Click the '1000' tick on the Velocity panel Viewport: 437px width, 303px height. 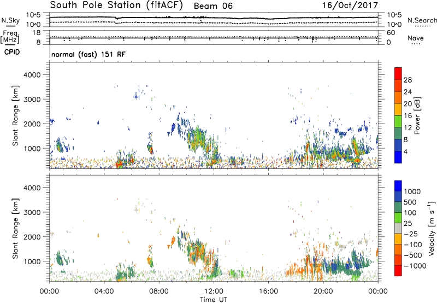pyautogui.click(x=32, y=261)
